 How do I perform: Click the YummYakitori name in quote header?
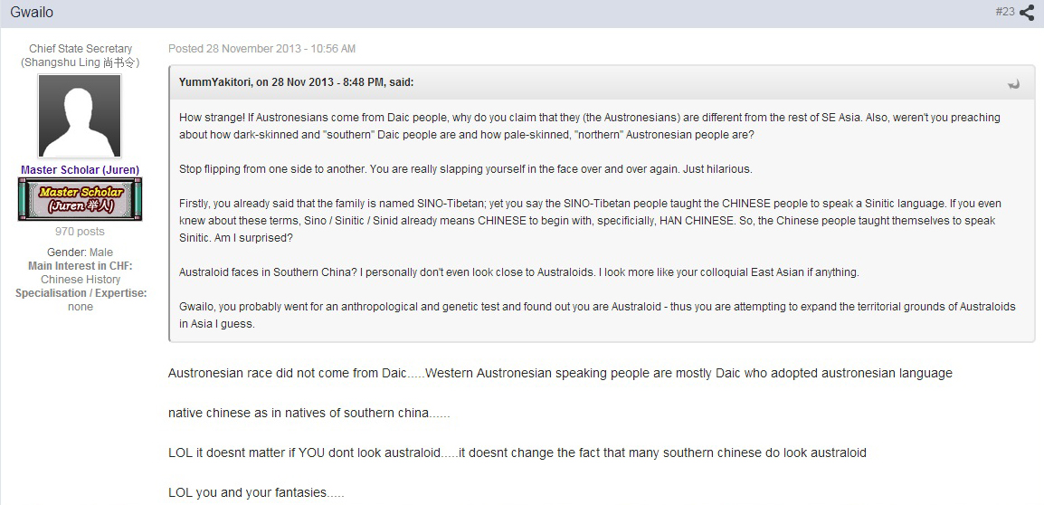click(x=214, y=82)
